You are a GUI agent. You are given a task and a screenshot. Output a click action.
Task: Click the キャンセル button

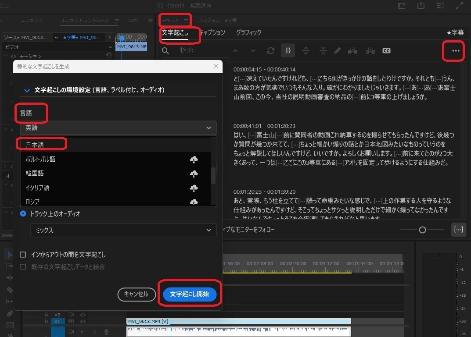[x=137, y=294]
